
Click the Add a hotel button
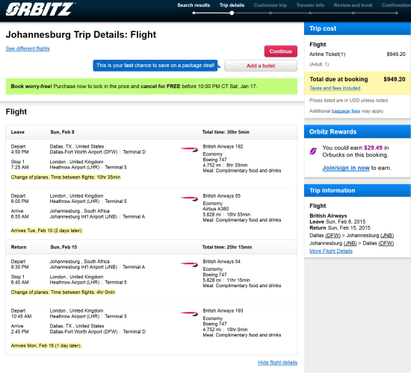point(261,66)
